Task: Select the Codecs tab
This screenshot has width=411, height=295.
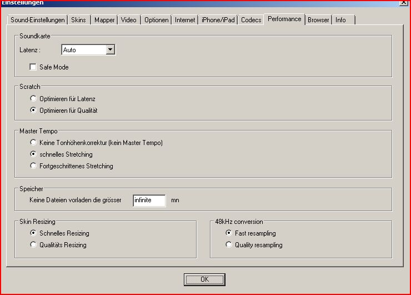Action: click(x=251, y=20)
